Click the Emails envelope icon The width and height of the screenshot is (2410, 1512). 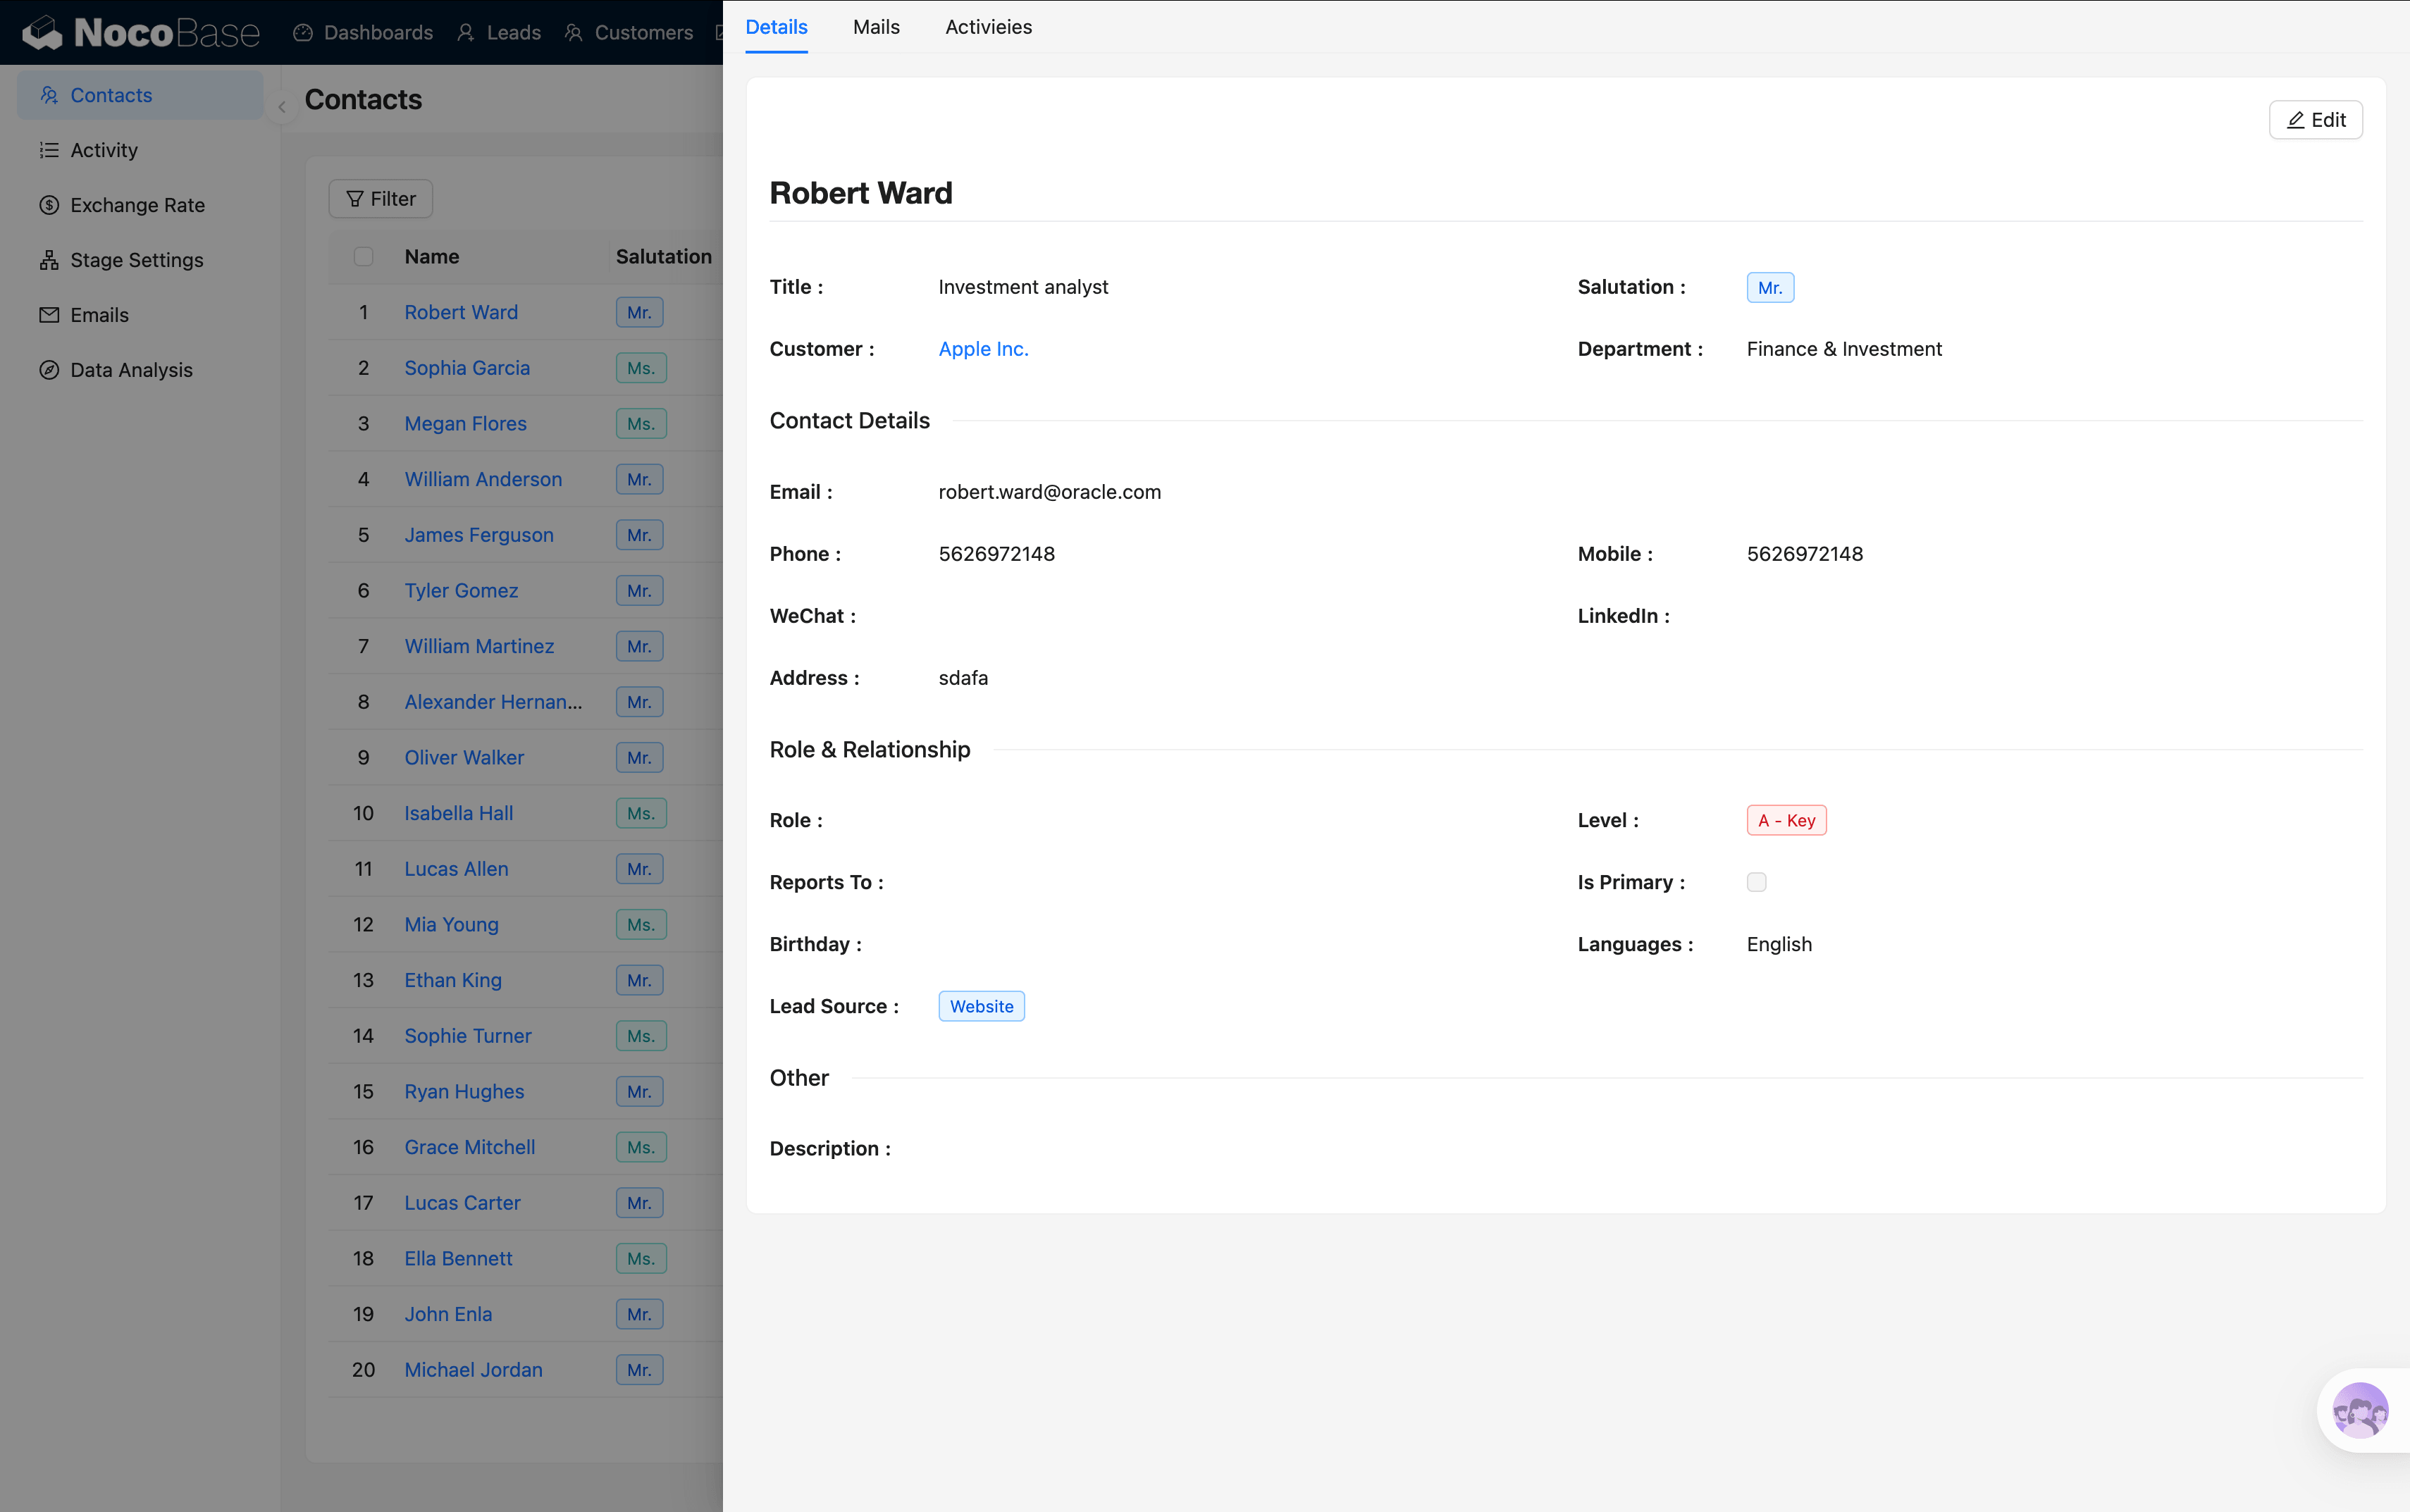pyautogui.click(x=49, y=315)
